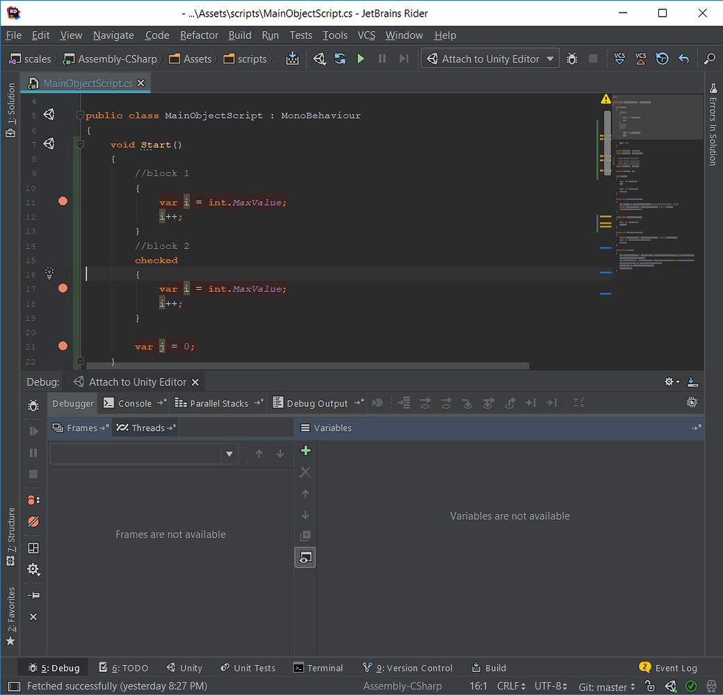Close the MainObjectScript.cs editor tab

141,83
